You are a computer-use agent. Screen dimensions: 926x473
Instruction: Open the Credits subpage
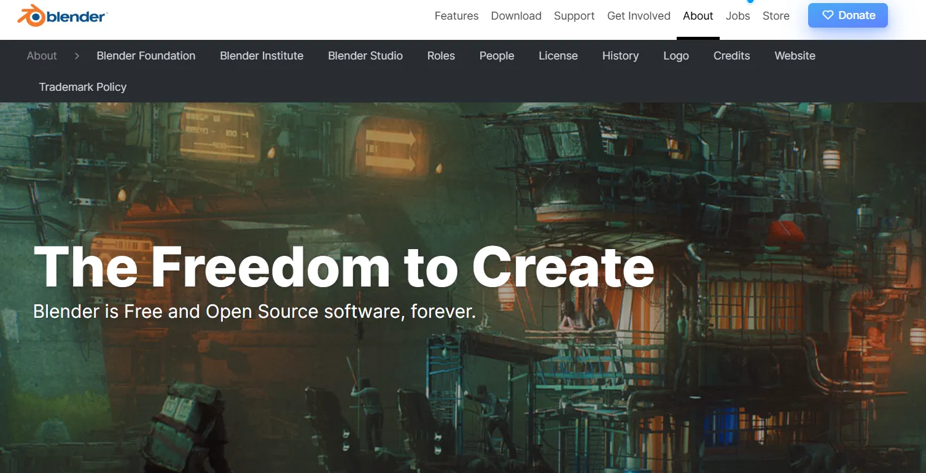[731, 56]
